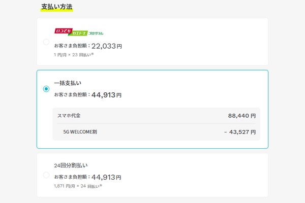Select the 一括支払い radio button
Viewport: 305px width, 203px height.
tap(46, 89)
